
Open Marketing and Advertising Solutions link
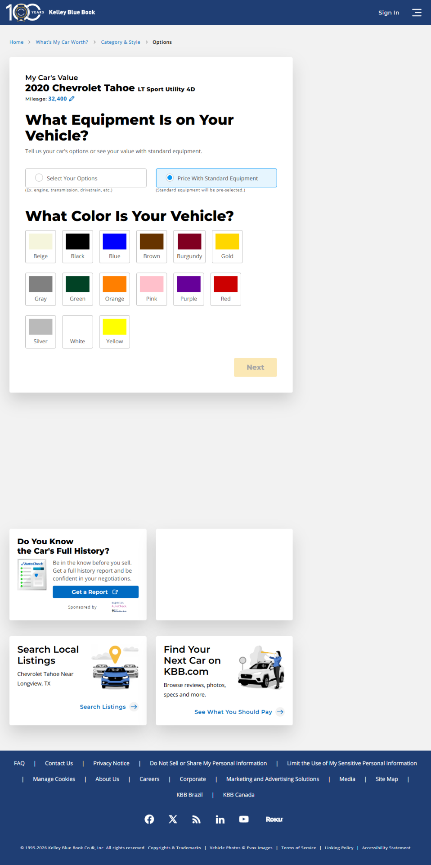coord(273,779)
